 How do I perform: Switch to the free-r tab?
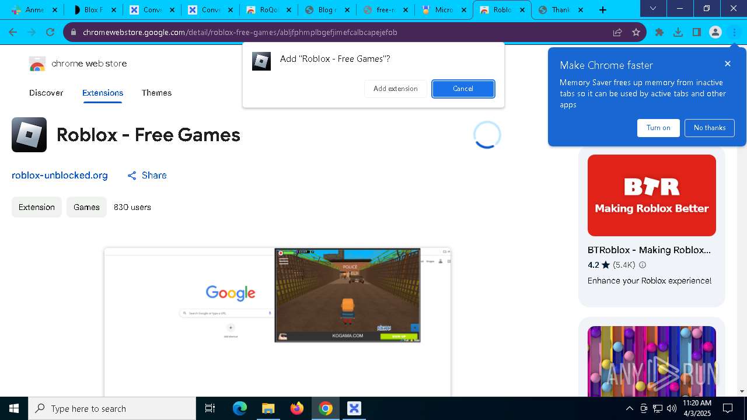[x=385, y=10]
